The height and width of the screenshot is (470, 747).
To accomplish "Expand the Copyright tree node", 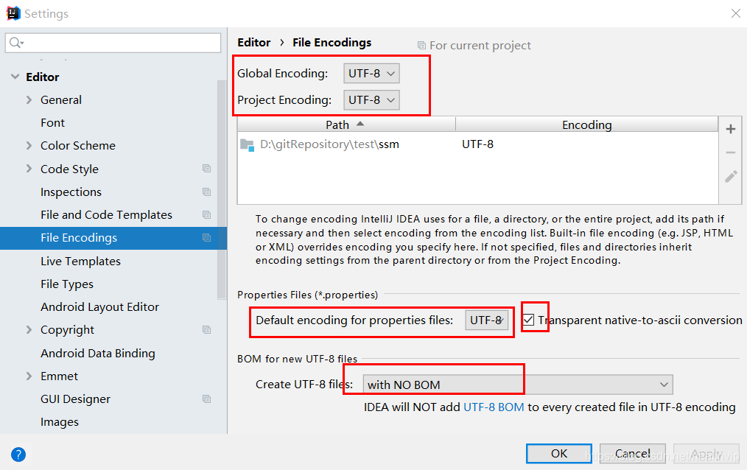I will 29,329.
